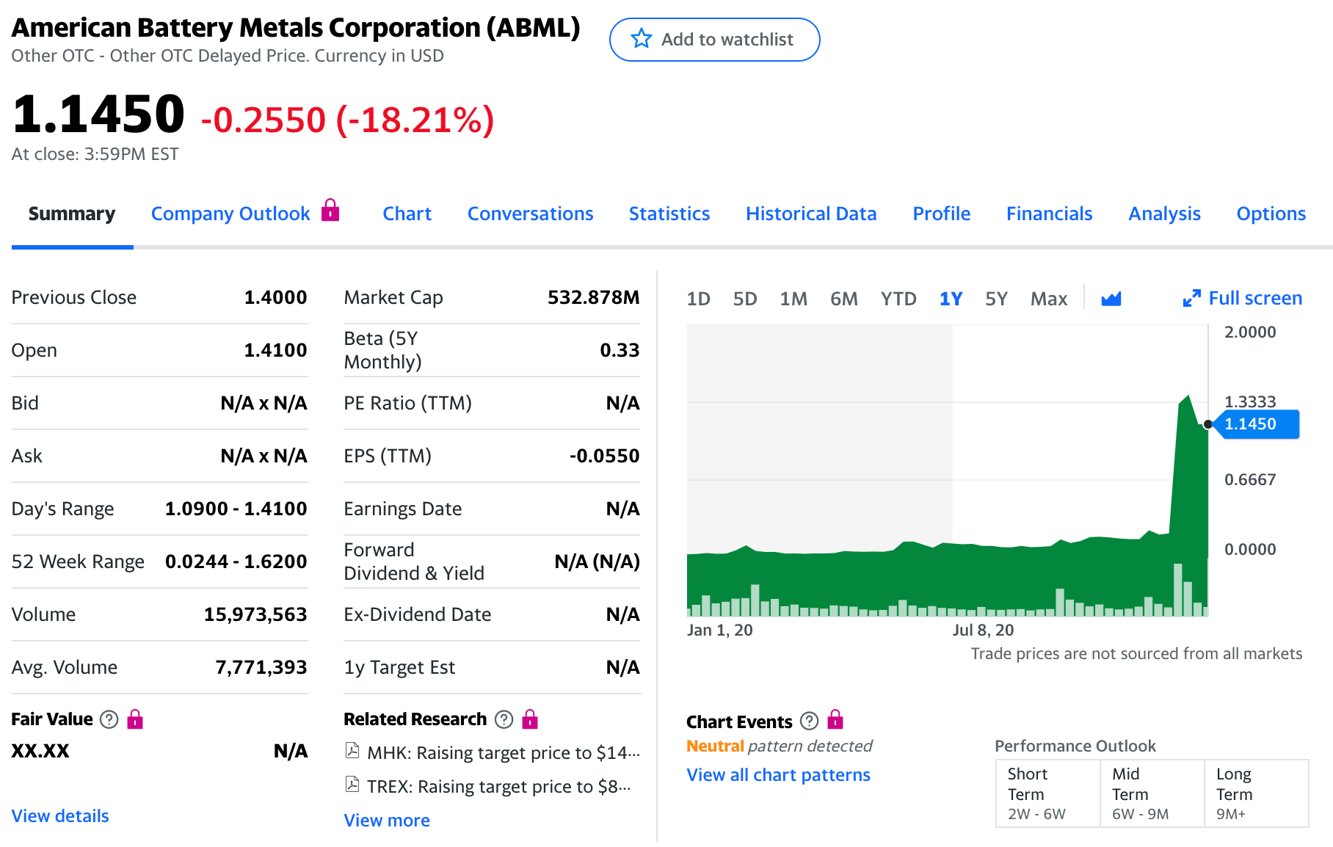Select the 1D chart range

pos(698,299)
